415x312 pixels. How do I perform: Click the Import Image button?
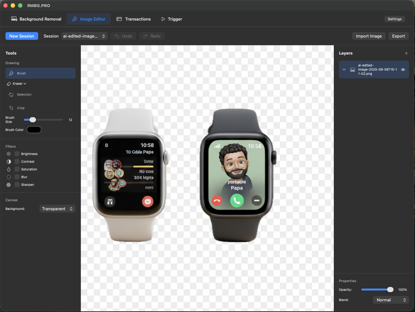click(368, 36)
